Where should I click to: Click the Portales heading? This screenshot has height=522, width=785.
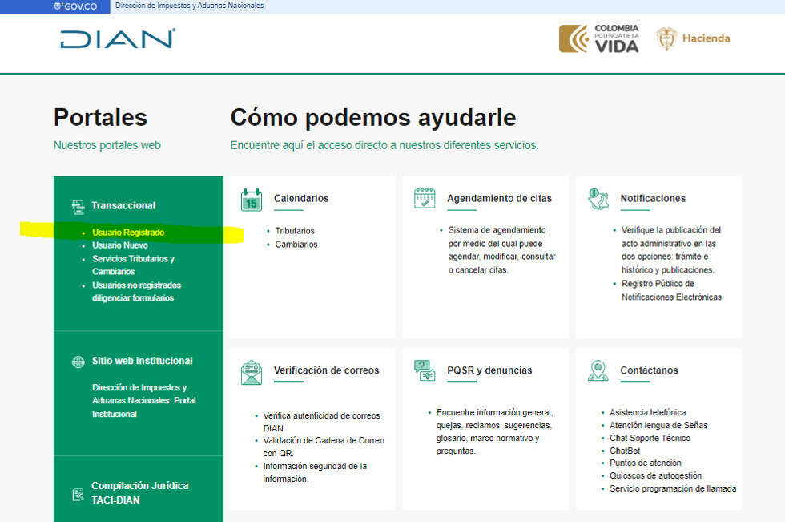point(100,118)
